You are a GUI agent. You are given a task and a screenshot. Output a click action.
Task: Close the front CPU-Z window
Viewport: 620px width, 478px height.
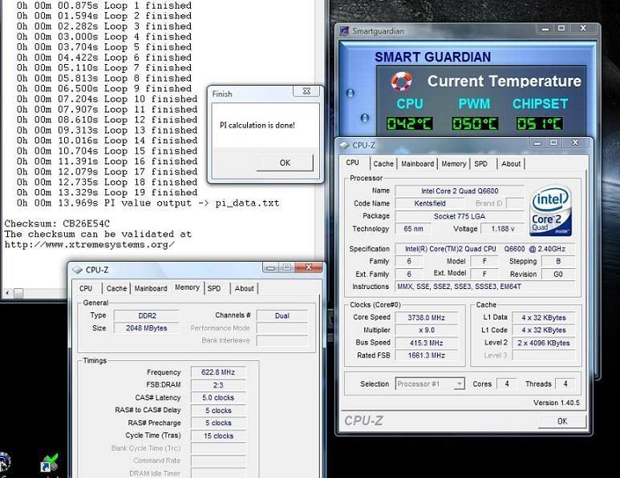point(575,143)
